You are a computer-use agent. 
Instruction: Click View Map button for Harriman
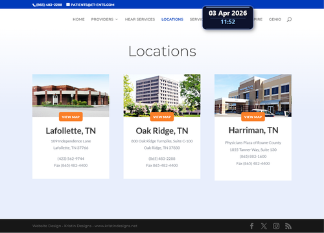253,116
